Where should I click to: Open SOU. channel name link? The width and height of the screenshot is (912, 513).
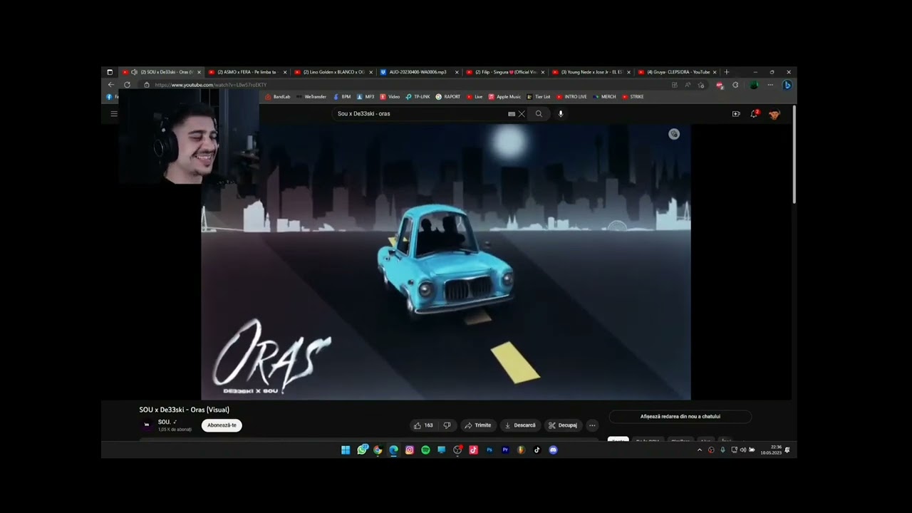pos(165,423)
